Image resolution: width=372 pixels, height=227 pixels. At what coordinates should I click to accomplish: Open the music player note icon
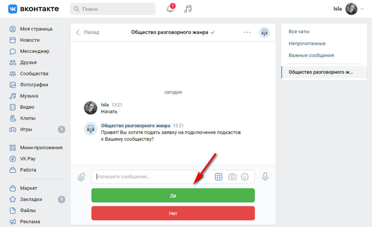(x=188, y=9)
